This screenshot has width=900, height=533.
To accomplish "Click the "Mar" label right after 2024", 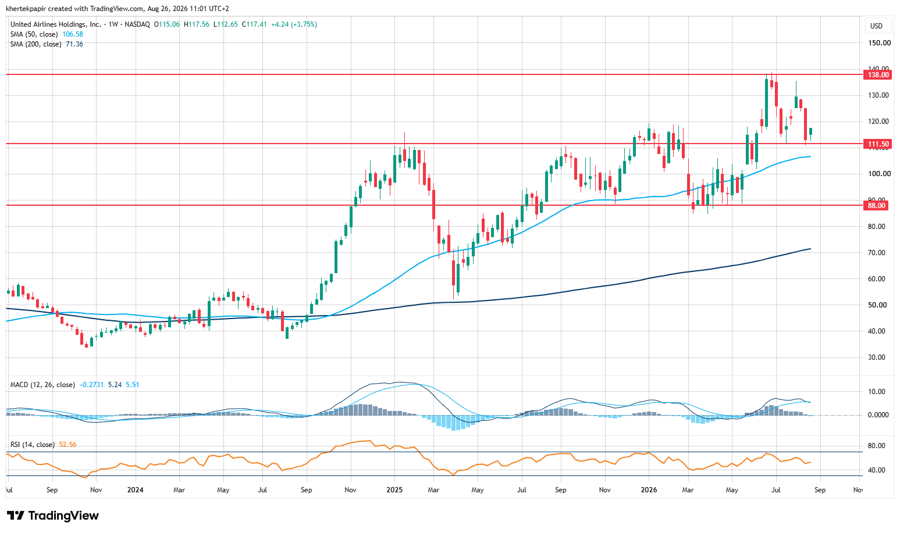I will tap(179, 490).
